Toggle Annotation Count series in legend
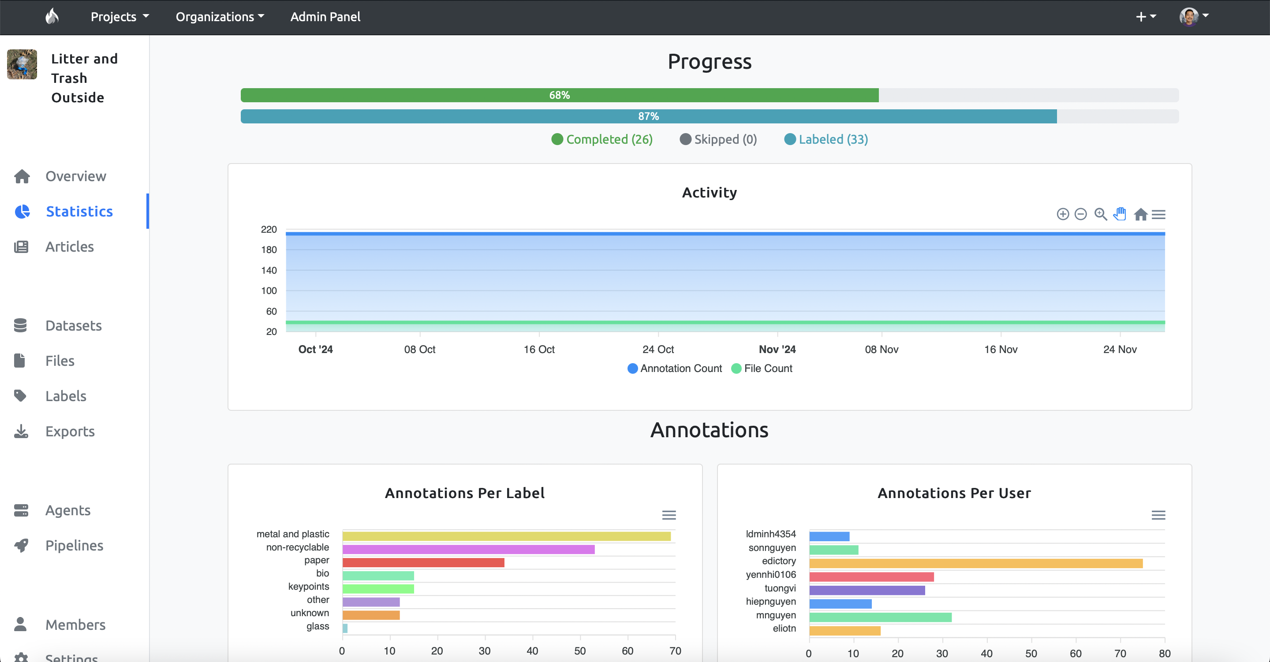Screen dimensions: 1270x662 [x=674, y=368]
